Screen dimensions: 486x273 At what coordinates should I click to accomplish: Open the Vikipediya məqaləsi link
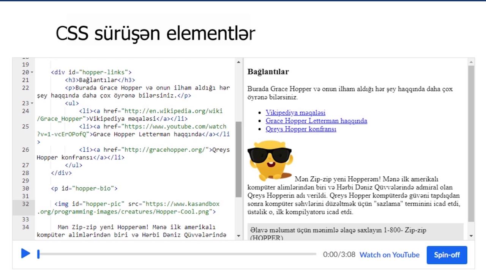295,113
